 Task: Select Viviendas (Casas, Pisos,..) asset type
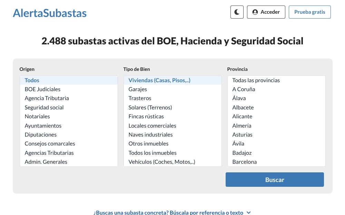pos(172,80)
